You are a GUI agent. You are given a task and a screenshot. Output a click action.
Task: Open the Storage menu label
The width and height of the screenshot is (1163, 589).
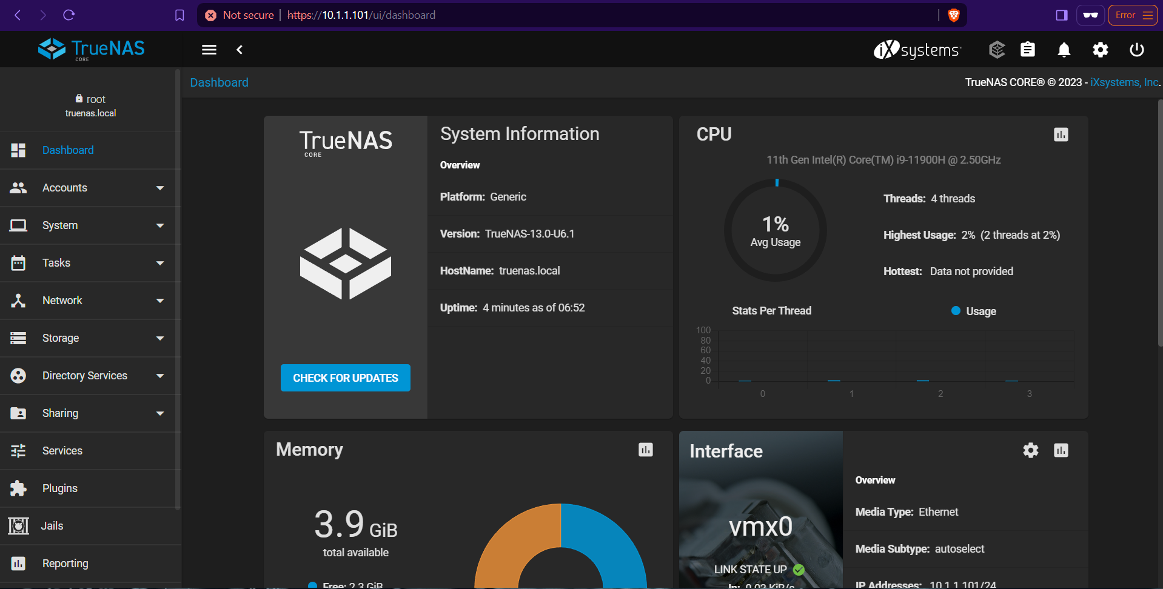[61, 338]
